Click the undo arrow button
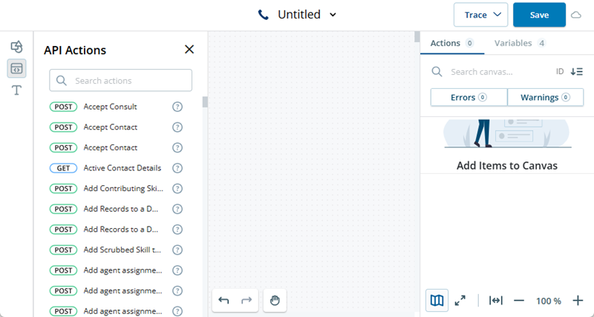The image size is (594, 317). pos(223,300)
